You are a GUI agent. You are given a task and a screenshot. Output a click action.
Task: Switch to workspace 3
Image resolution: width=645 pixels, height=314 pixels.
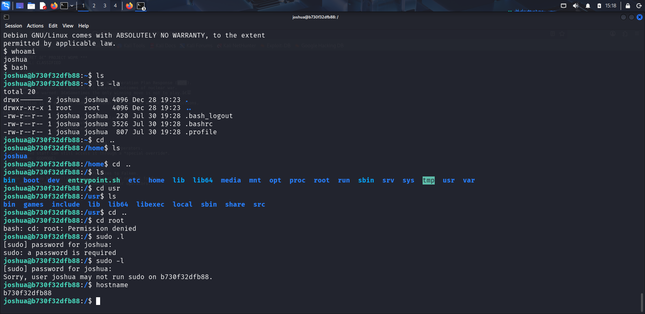pos(105,6)
